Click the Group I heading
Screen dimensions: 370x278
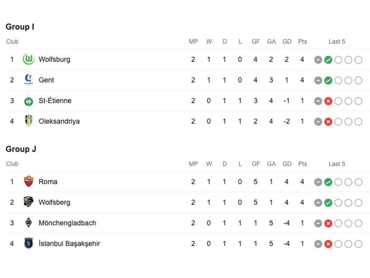20,27
